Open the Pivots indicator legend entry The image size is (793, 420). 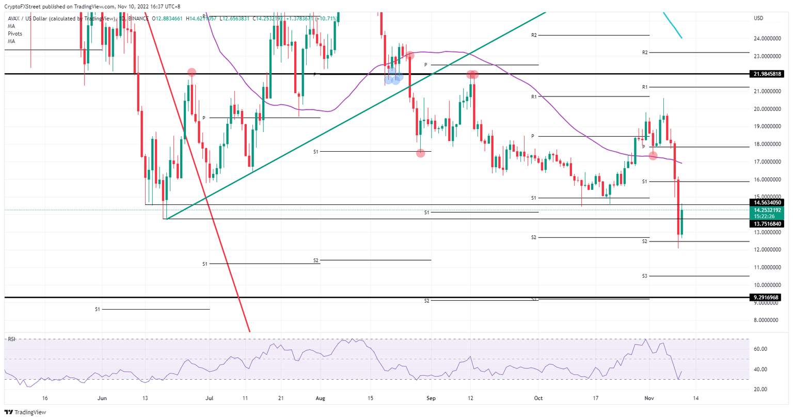click(15, 34)
